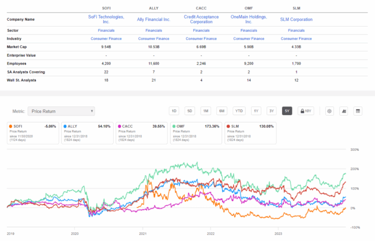The image size is (375, 241).
Task: Switch to area chart view icon
Action: [344, 111]
